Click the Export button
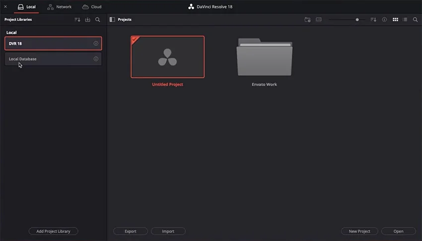This screenshot has width=422, height=241. [x=131, y=231]
